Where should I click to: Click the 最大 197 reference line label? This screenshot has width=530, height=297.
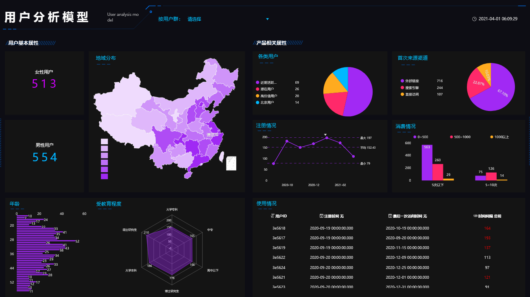tap(366, 138)
